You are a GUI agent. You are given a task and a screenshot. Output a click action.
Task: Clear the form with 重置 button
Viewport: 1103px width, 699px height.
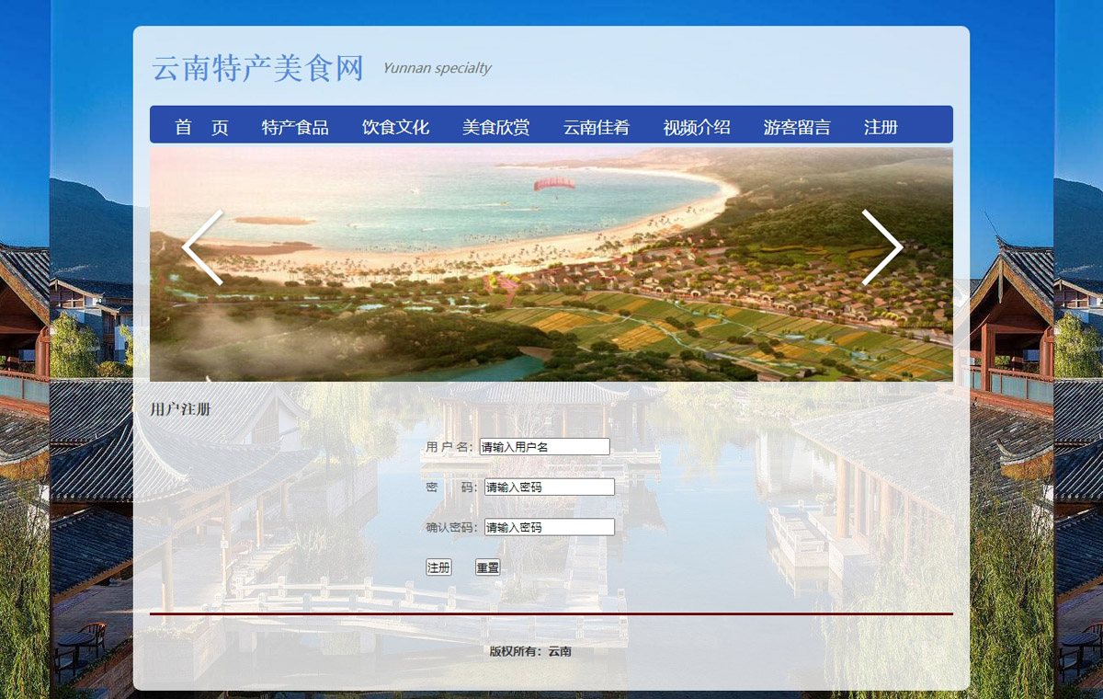pos(487,567)
